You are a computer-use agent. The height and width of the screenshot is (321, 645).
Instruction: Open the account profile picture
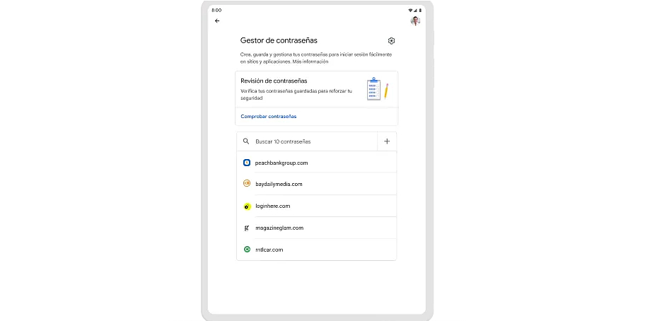pos(415,21)
